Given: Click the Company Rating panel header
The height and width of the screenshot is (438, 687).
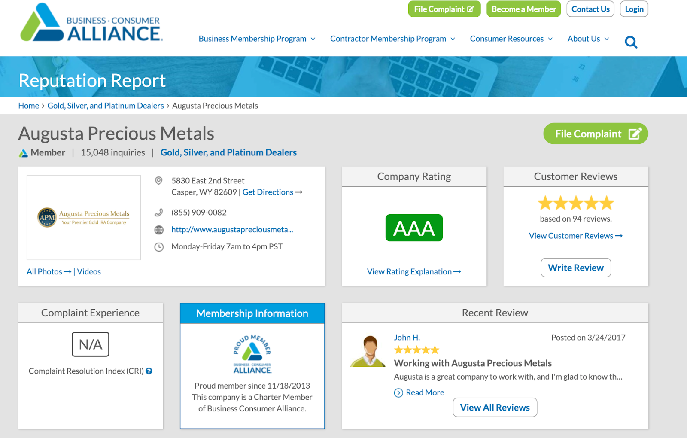Looking at the screenshot, I should 414,176.
